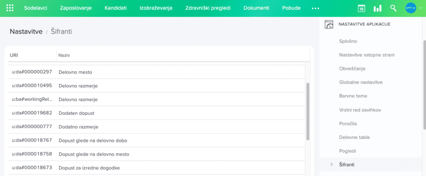
Task: Open the calendar icon in top bar
Action: [x=362, y=8]
